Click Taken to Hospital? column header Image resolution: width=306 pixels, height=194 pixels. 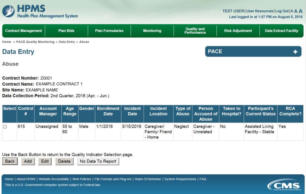pos(232,114)
